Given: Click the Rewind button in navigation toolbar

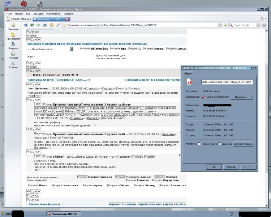Looking at the screenshot, I should 26,25.
